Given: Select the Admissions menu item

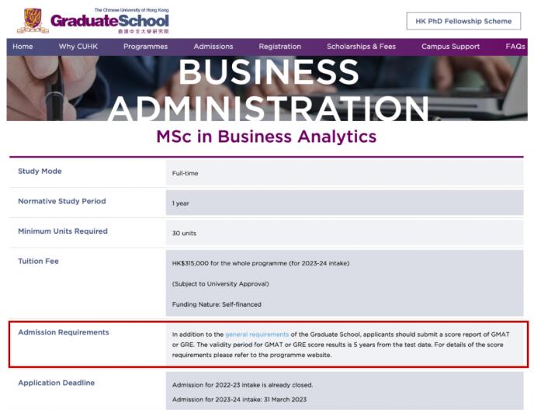Looking at the screenshot, I should tap(213, 47).
